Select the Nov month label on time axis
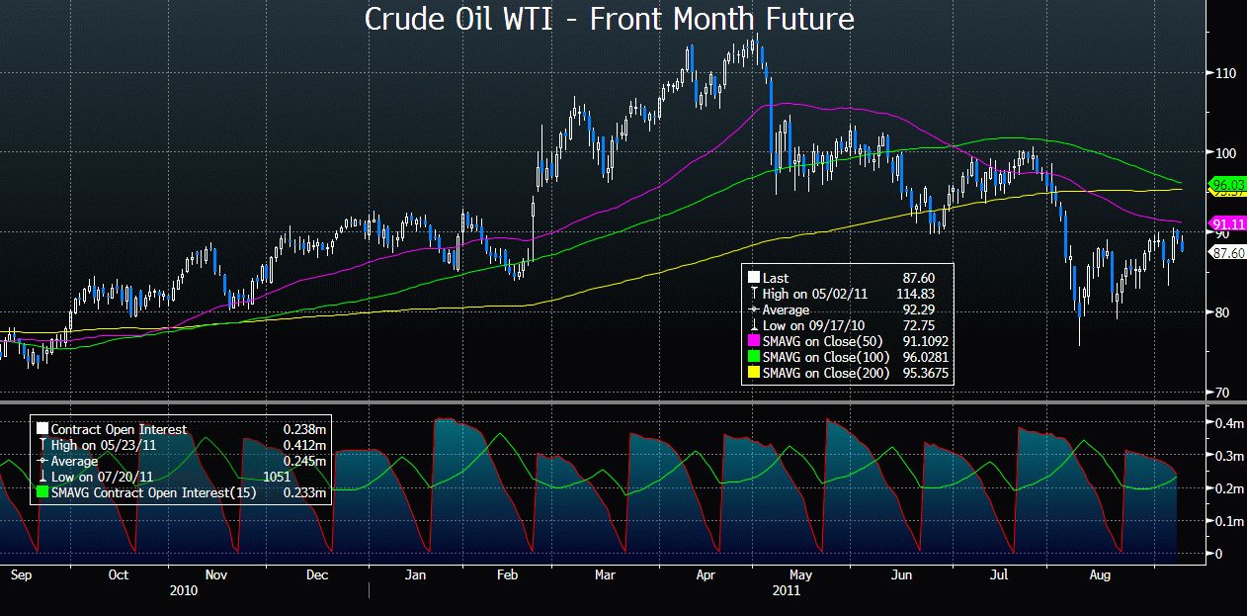Image resolution: width=1247 pixels, height=616 pixels. (215, 574)
